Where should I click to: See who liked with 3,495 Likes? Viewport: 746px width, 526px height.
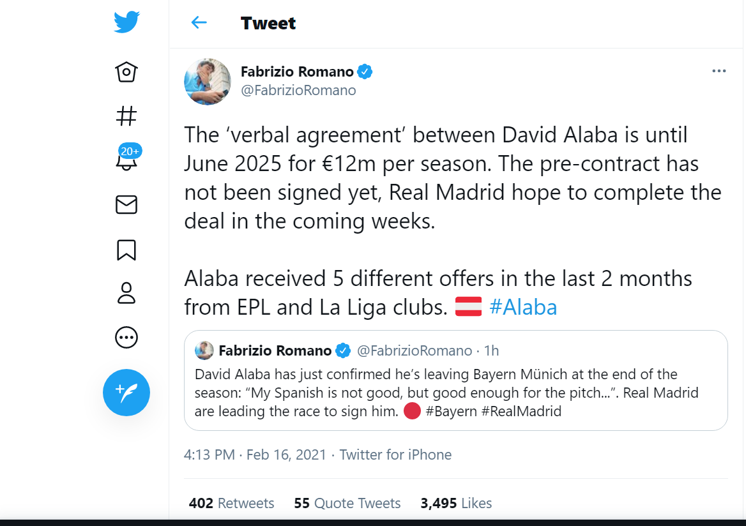click(x=456, y=503)
